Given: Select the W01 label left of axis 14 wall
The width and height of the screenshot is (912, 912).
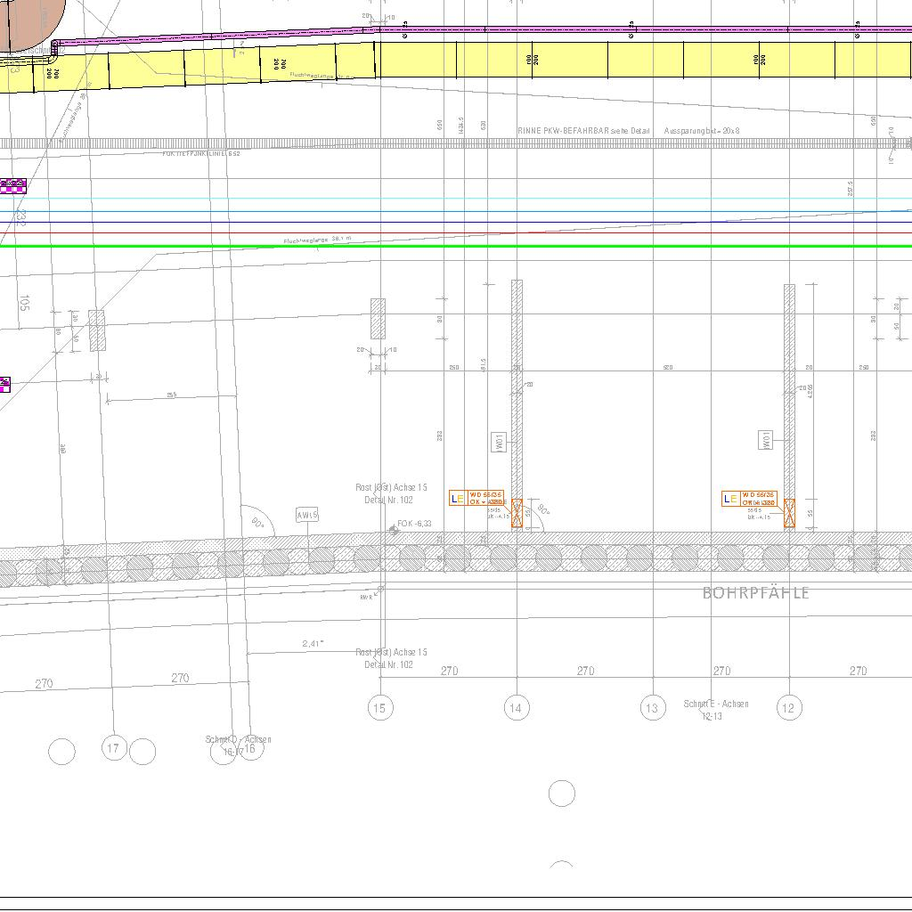Looking at the screenshot, I should 498,441.
